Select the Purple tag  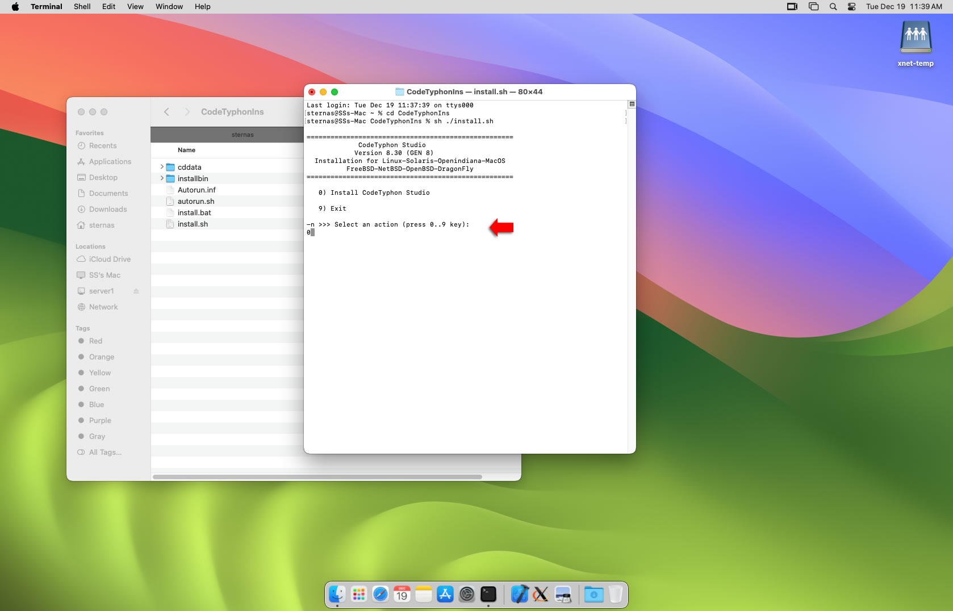tap(99, 421)
